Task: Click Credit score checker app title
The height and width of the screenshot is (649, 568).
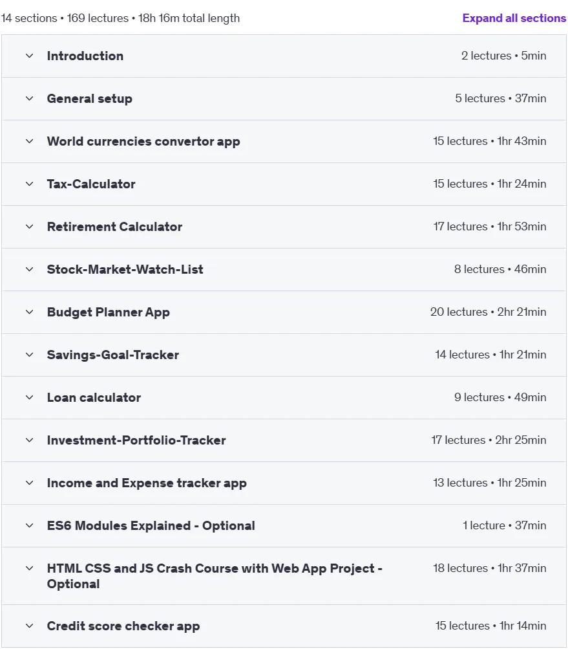Action: 123,626
